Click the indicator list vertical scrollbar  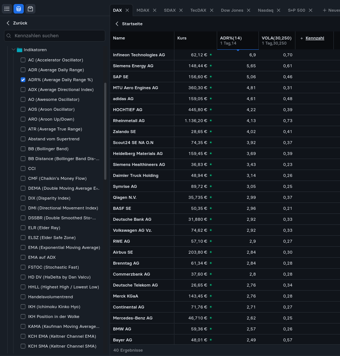click(x=105, y=131)
